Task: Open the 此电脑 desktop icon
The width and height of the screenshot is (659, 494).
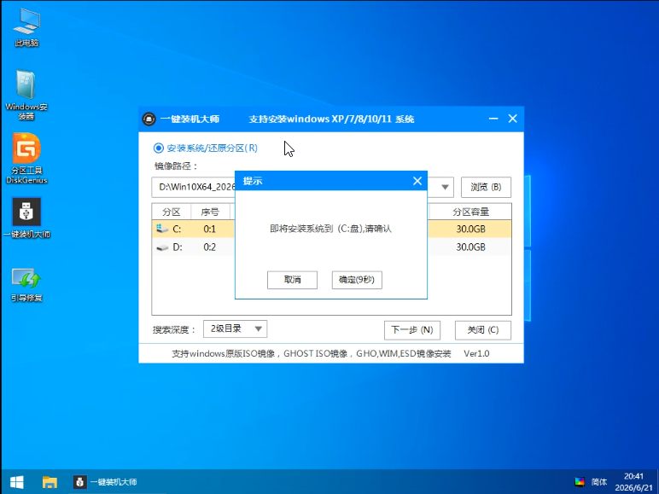Action: point(26,27)
